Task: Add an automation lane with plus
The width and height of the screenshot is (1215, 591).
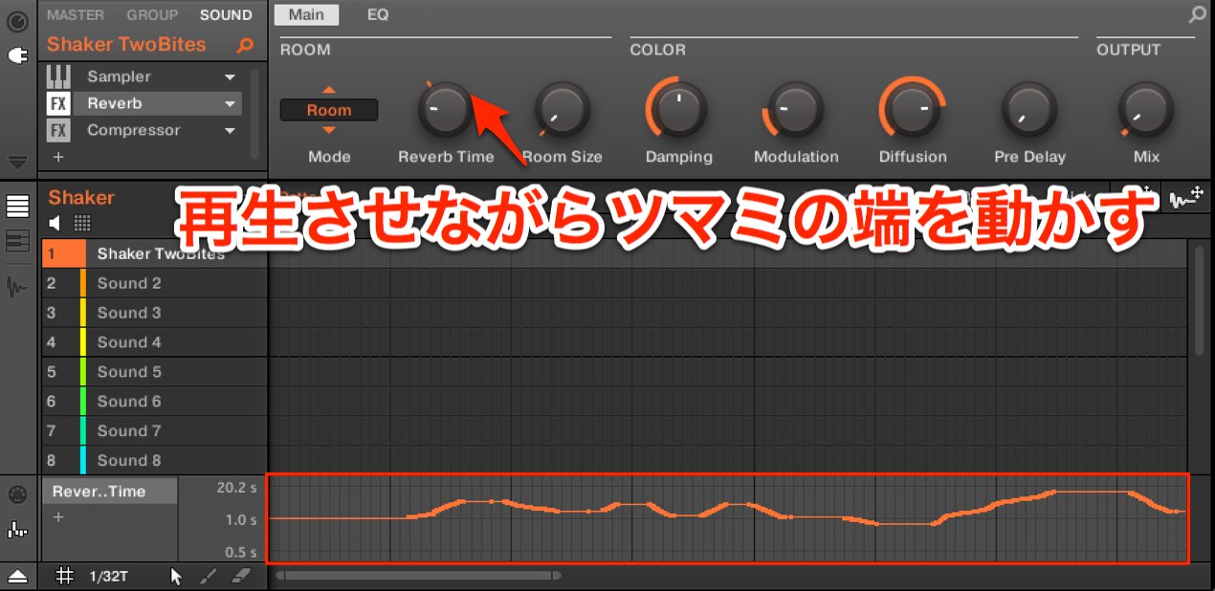Action: (58, 517)
